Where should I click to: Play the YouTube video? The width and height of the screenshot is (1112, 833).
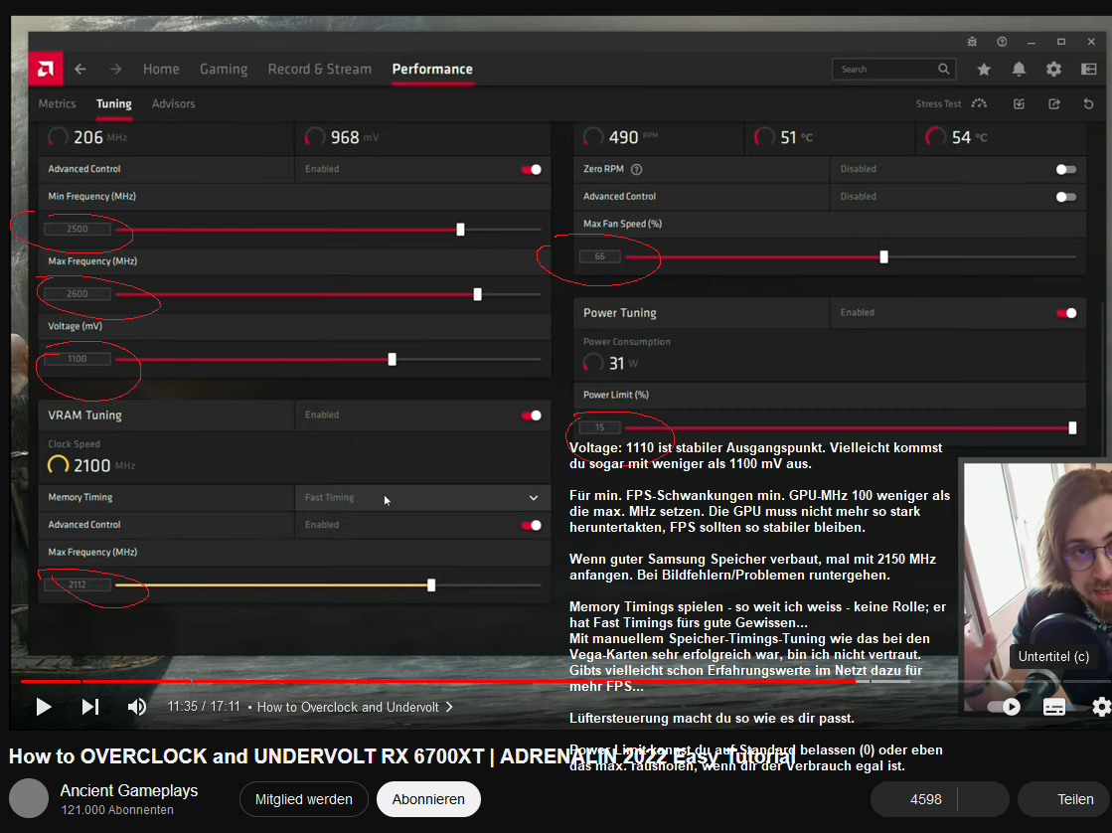(44, 707)
